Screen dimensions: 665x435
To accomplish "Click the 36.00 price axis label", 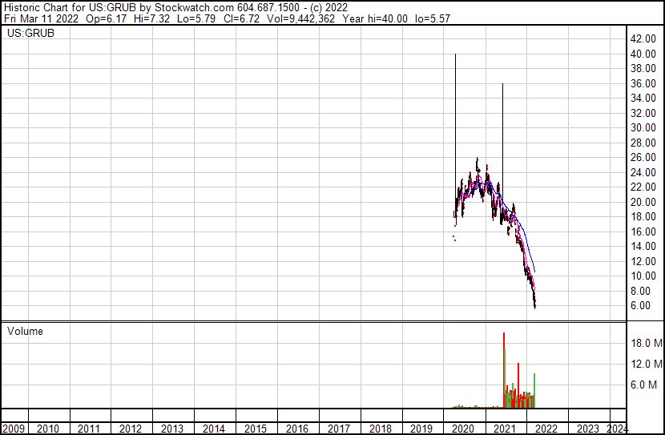I will pos(643,83).
